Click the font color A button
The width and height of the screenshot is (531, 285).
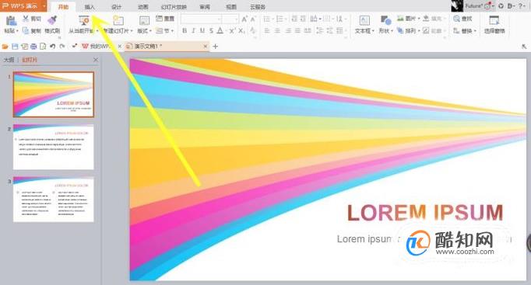220,31
